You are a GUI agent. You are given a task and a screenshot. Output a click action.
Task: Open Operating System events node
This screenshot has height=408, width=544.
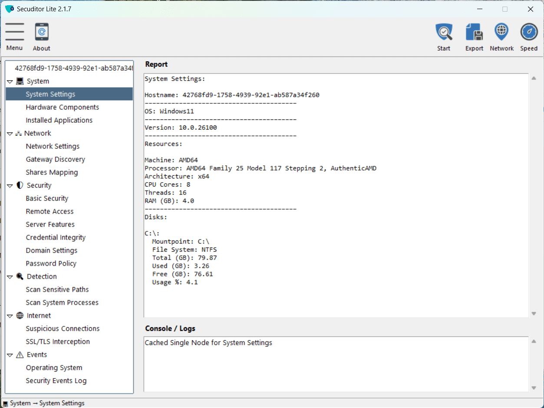click(54, 368)
